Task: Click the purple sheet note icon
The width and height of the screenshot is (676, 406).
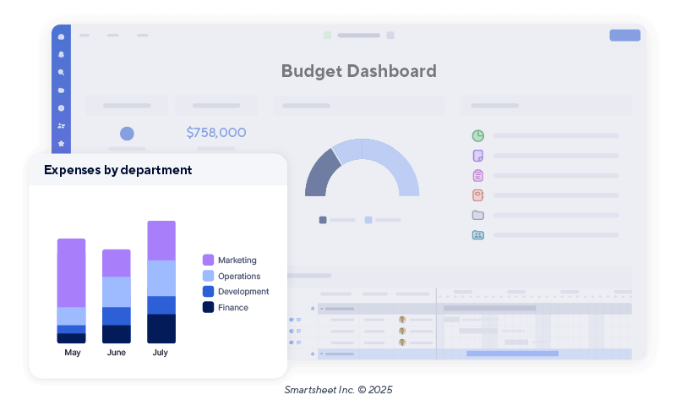Action: 477,156
